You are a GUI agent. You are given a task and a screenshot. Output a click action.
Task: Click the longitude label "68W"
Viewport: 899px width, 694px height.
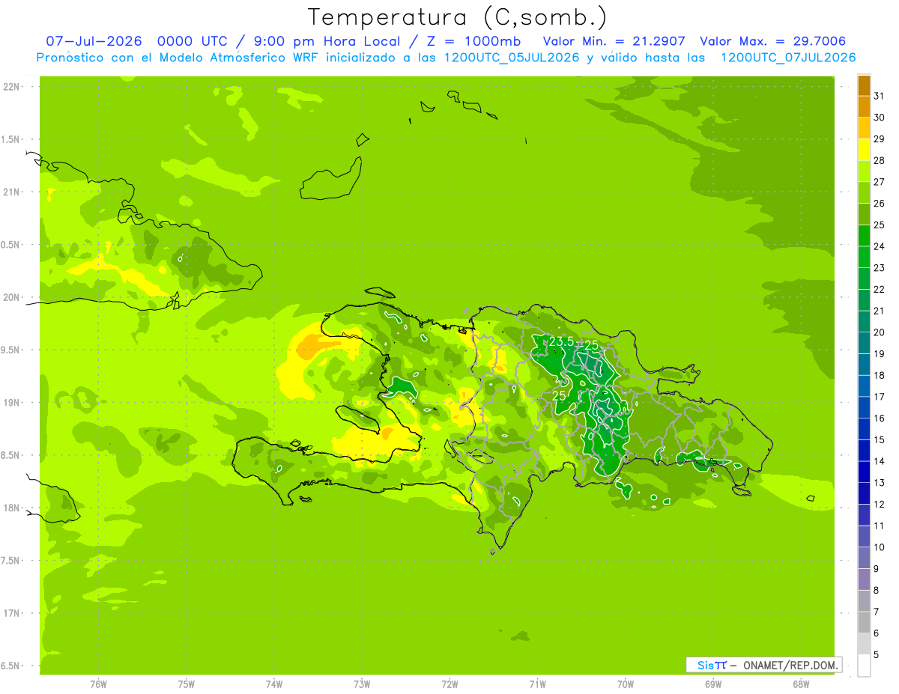coord(801,684)
